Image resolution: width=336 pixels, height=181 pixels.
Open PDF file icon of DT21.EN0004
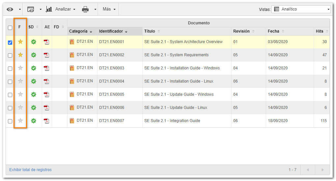coord(46,81)
